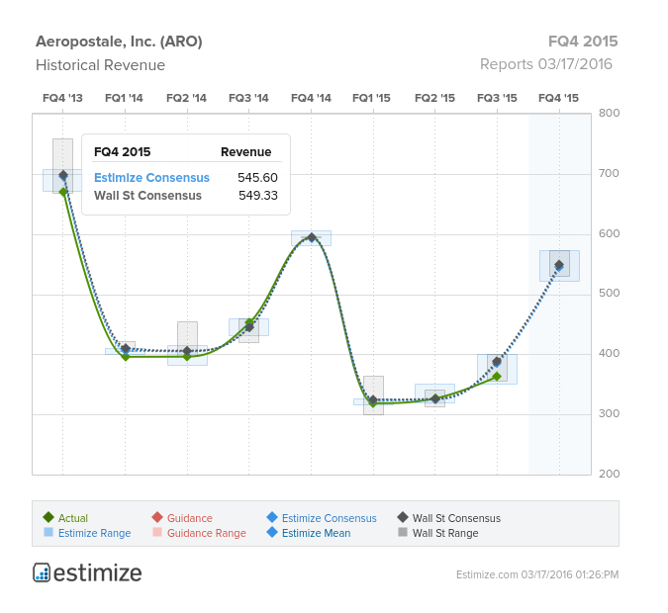Click the Estimize.com timestamp footer text

pyautogui.click(x=537, y=574)
